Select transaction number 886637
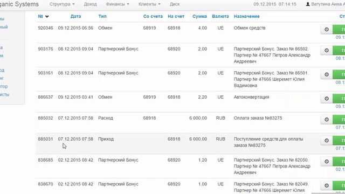This screenshot has width=345, height=194. point(45,97)
